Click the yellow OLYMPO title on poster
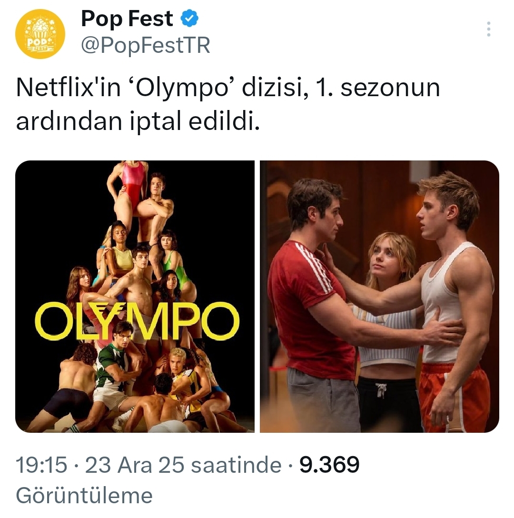The height and width of the screenshot is (518, 514). coord(137,321)
